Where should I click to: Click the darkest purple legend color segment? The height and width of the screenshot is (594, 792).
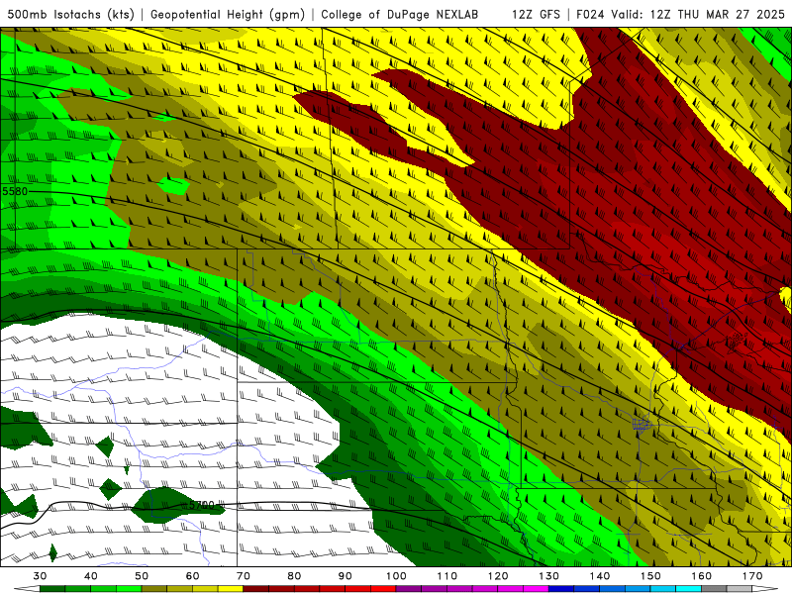point(409,589)
